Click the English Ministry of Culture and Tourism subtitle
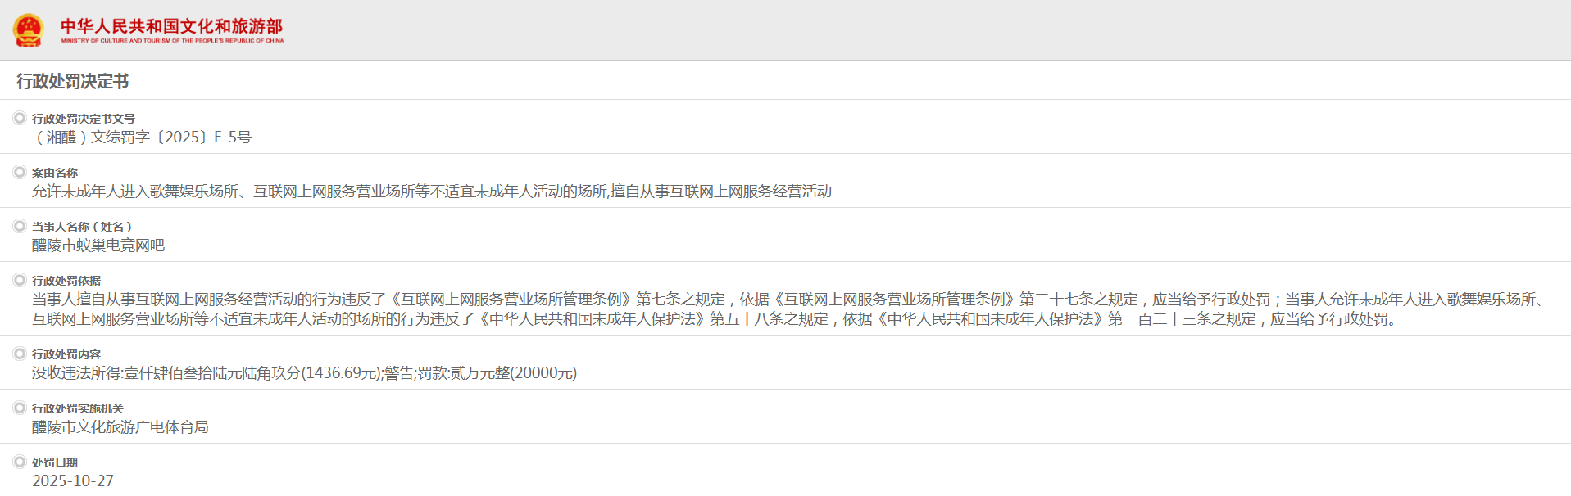 172,41
